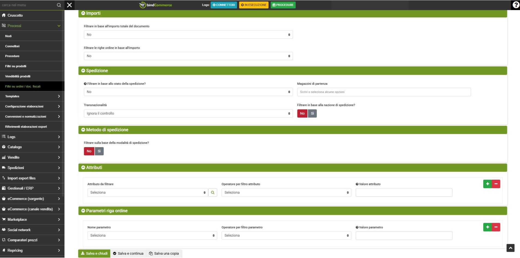520x258 pixels.
Task: Close the sidebar menu with the X icon
Action: pyautogui.click(x=69, y=5)
